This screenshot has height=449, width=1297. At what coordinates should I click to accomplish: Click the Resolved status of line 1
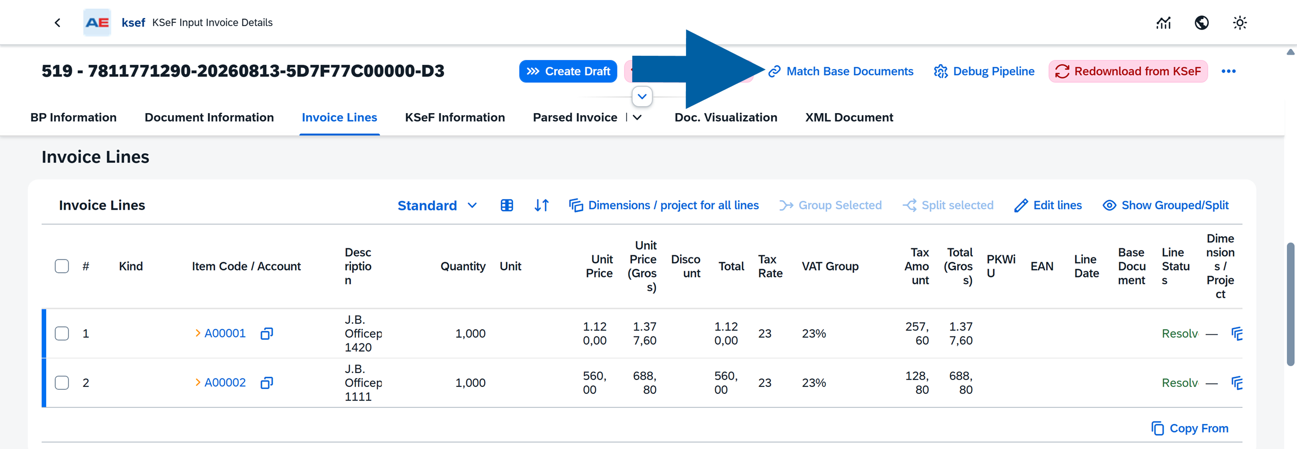tap(1180, 333)
